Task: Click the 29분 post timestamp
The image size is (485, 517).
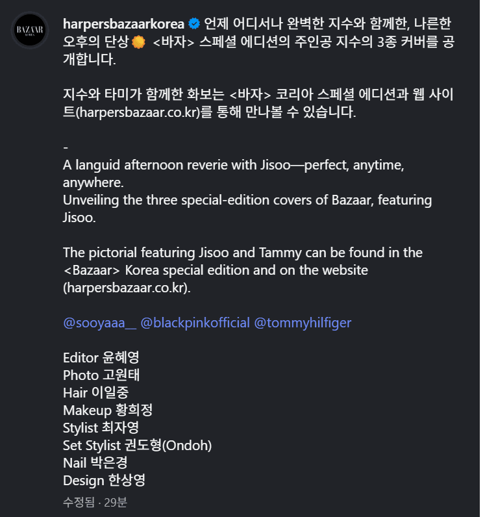Action: coord(116,502)
